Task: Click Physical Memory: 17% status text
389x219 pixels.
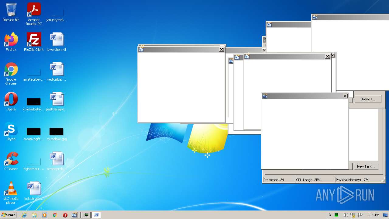Action: click(x=352, y=180)
